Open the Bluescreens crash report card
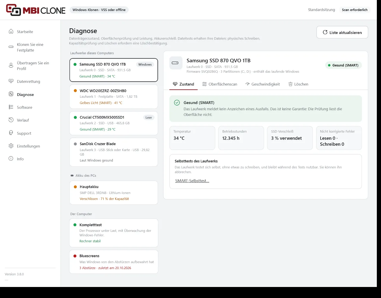Image resolution: width=381 pixels, height=298 pixels. pos(114,262)
